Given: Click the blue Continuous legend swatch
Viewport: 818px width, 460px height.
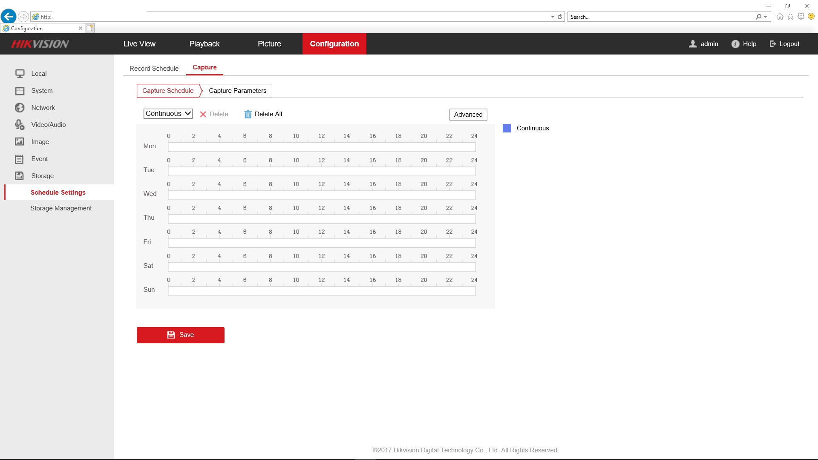Looking at the screenshot, I should click(507, 128).
